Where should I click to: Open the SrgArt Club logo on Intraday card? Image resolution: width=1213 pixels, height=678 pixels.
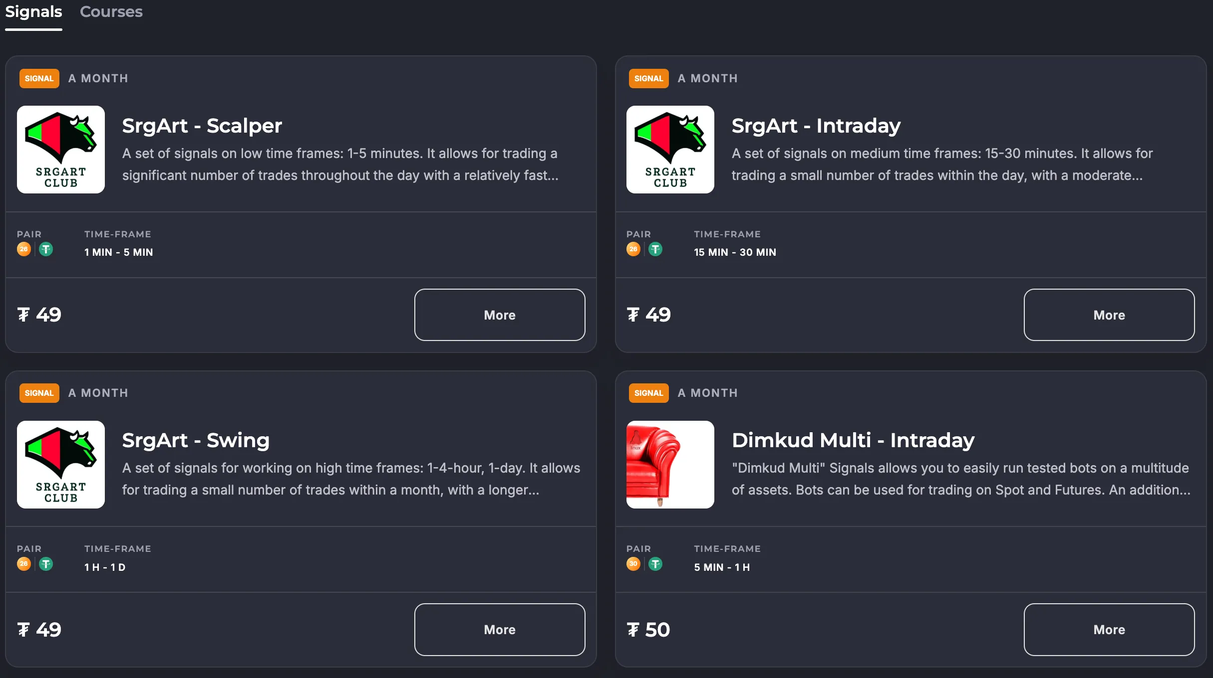click(x=670, y=150)
